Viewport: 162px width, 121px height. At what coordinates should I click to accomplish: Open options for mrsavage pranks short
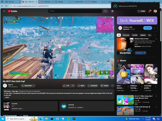pyautogui.click(x=156, y=86)
